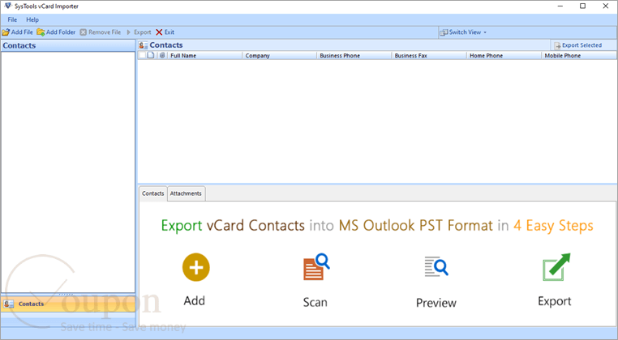Click the attachment icon column header
This screenshot has width=618, height=340.
[162, 56]
